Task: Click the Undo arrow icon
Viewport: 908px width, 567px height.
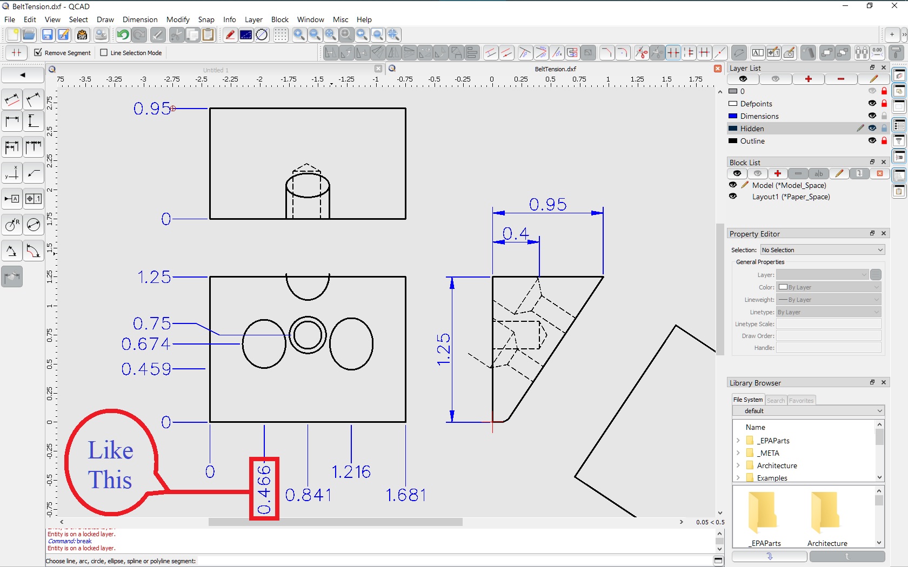Action: click(x=123, y=35)
